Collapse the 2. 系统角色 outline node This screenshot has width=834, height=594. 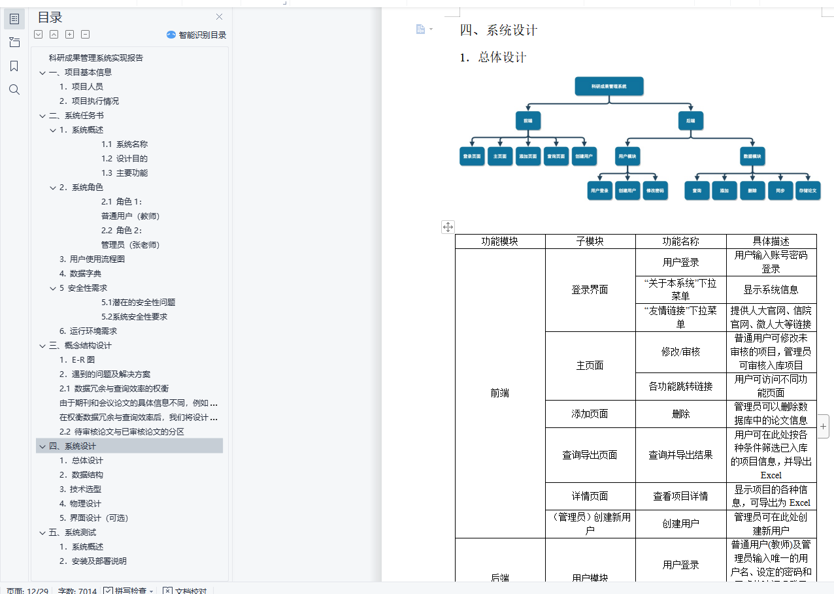click(53, 188)
